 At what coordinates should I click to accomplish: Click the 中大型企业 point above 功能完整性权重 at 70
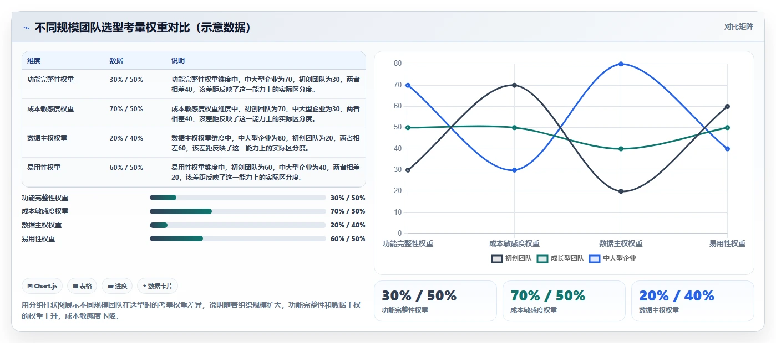[x=408, y=85]
